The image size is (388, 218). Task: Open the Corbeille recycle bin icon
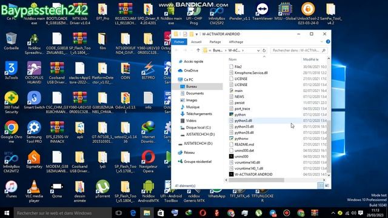coord(11,41)
